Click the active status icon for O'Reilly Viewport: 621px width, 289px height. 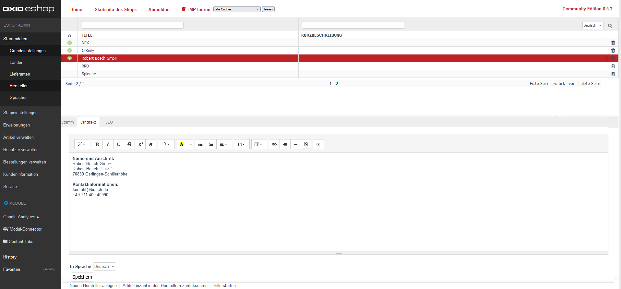click(x=69, y=51)
